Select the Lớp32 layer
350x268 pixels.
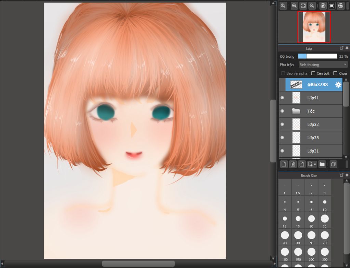[313, 125]
